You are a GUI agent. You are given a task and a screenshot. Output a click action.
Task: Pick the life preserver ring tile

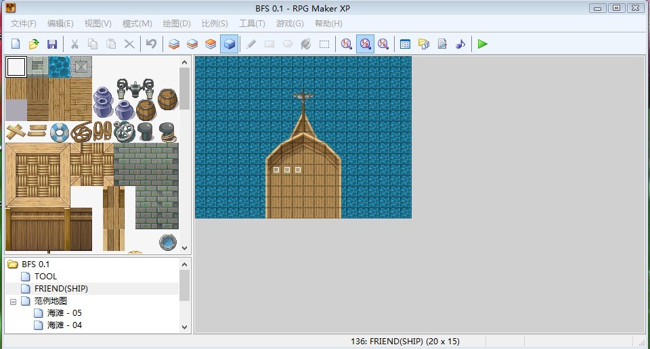[x=60, y=133]
